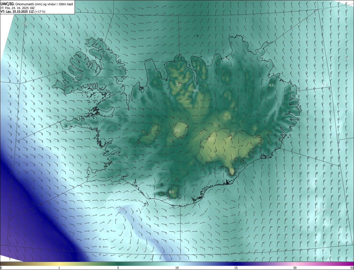Click the 3.2 value label on the map

coord(177,130)
